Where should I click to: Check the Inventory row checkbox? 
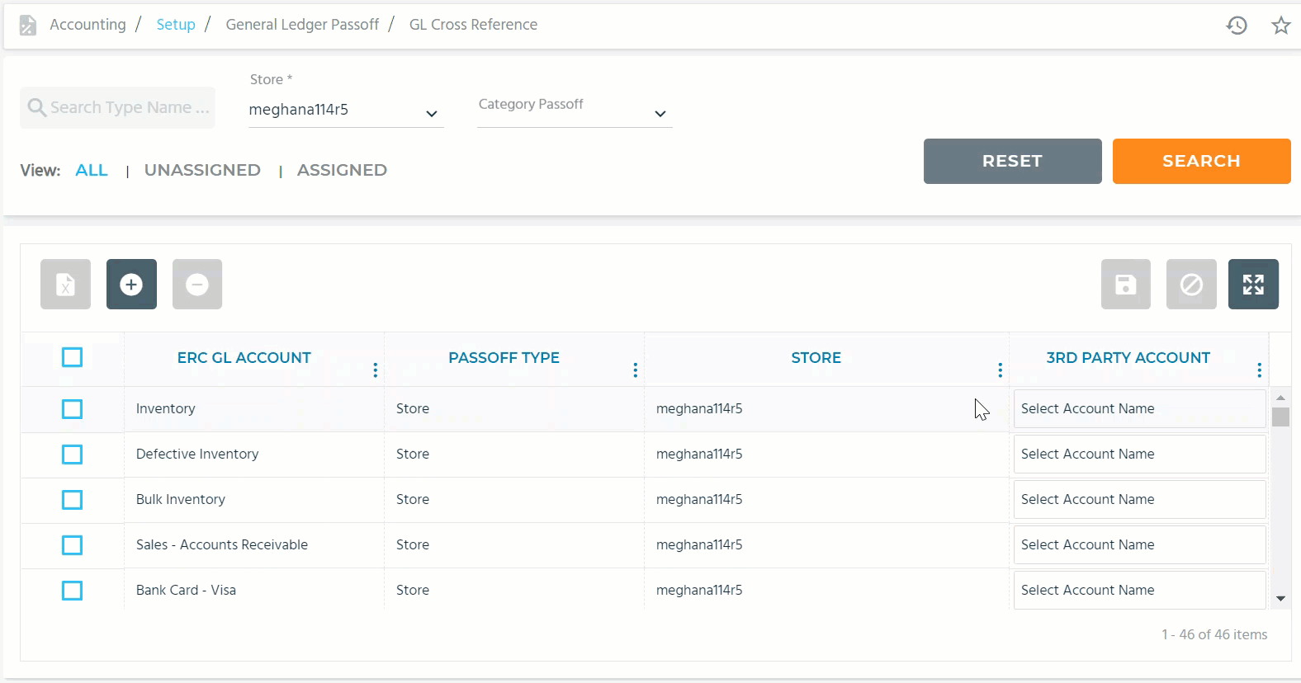73,409
